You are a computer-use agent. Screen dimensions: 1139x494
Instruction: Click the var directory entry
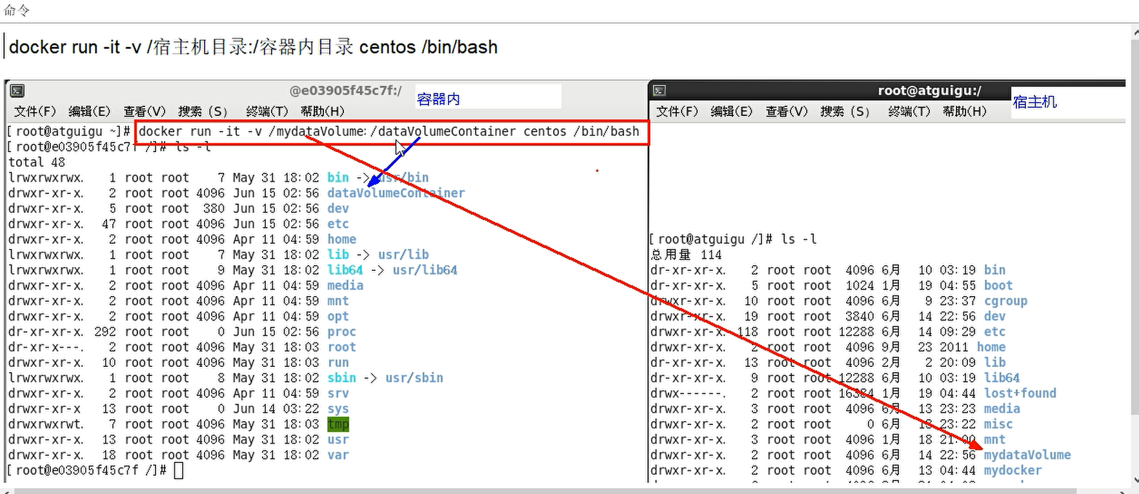(338, 455)
